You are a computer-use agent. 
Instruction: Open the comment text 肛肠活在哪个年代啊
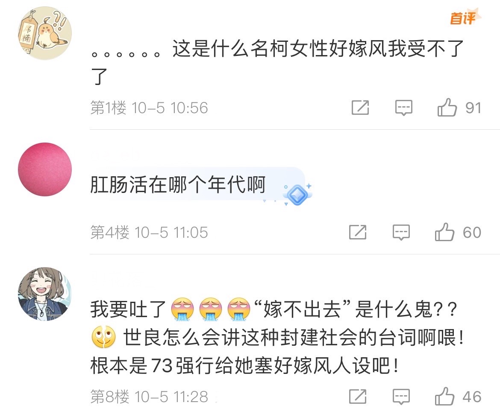point(178,184)
